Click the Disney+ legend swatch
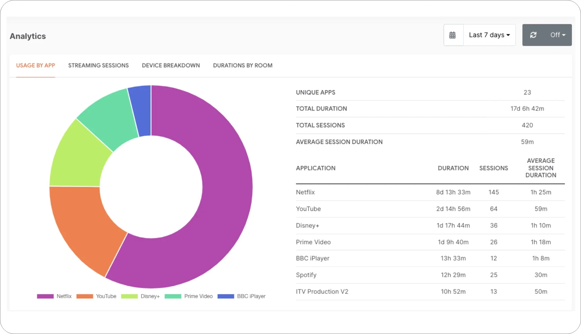The height and width of the screenshot is (334, 581). 129,296
